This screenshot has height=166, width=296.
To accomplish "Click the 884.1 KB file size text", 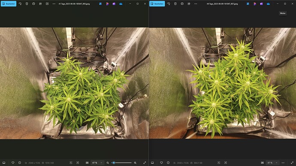I will tap(198, 163).
